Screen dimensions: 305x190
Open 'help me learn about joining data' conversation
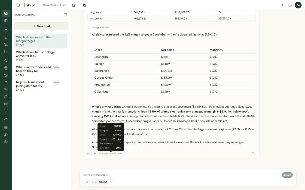[41, 86]
